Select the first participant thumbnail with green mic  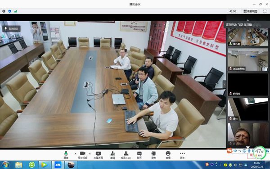coord(248,37)
